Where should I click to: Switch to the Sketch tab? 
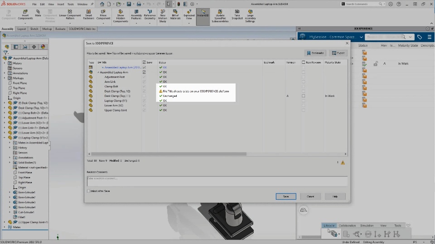tap(34, 29)
